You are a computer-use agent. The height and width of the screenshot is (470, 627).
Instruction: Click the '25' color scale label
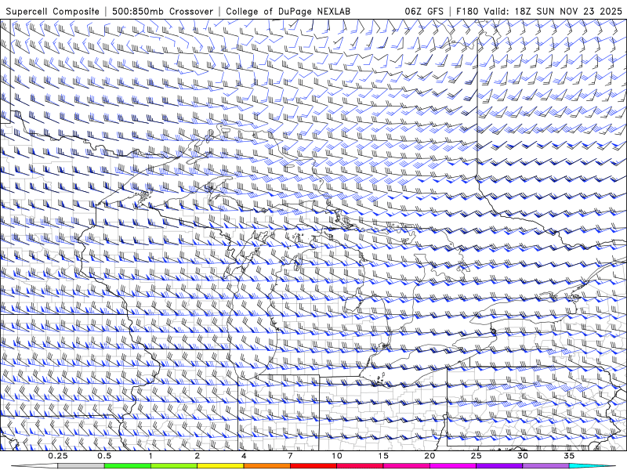[476, 456]
